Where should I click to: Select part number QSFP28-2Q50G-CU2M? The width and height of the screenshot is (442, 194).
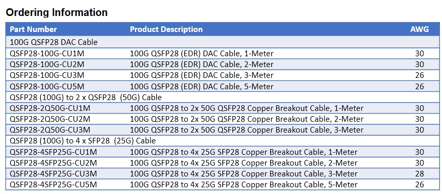click(50, 119)
